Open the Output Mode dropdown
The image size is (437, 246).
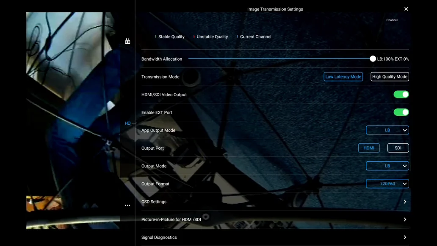pyautogui.click(x=387, y=166)
